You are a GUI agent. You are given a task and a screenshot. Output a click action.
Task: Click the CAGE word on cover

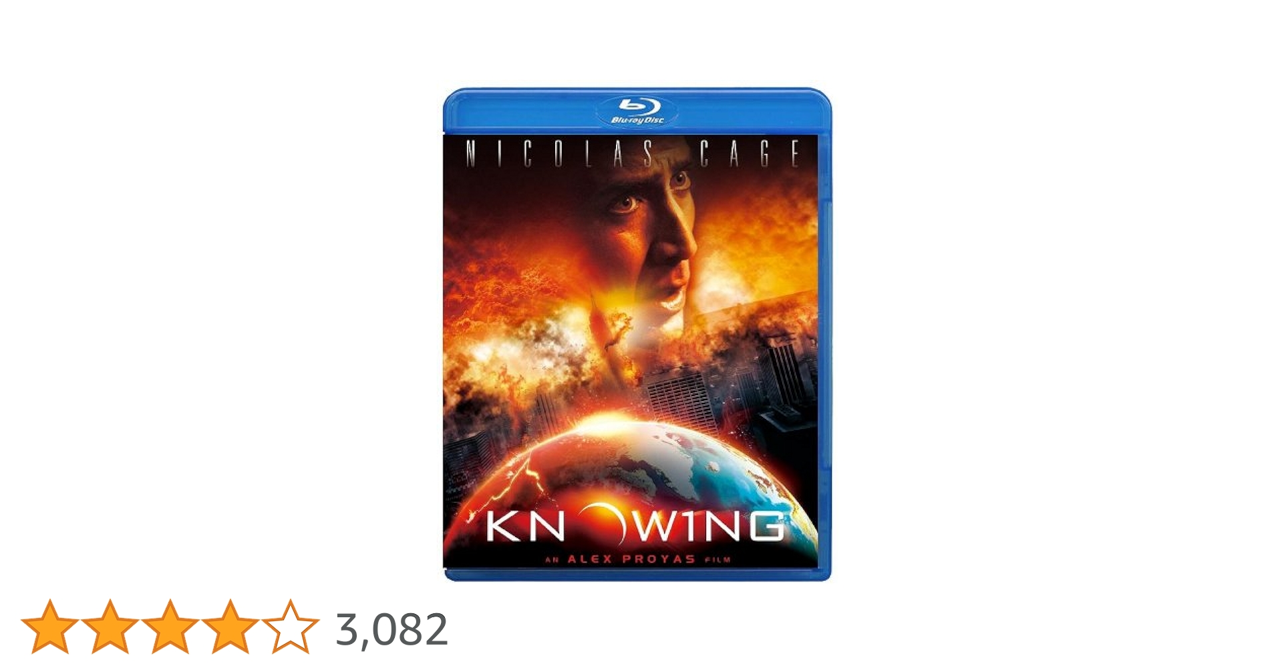(750, 154)
